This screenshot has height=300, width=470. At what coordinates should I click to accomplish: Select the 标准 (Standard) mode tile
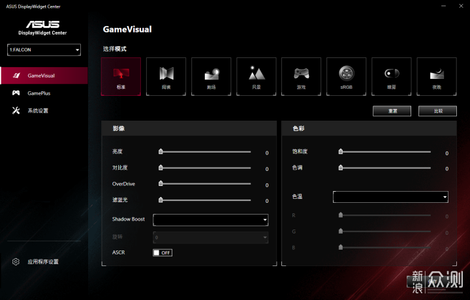(x=121, y=77)
